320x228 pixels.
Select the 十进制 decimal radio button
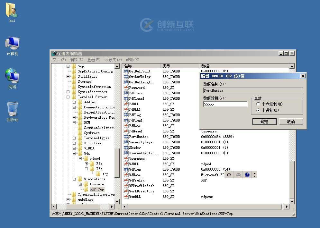tap(258, 110)
